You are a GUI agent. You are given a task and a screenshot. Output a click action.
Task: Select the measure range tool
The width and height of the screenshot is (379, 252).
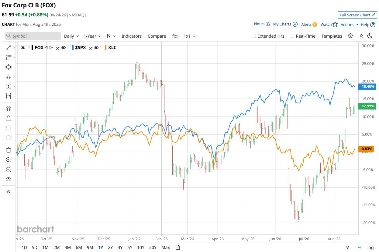click(8, 96)
